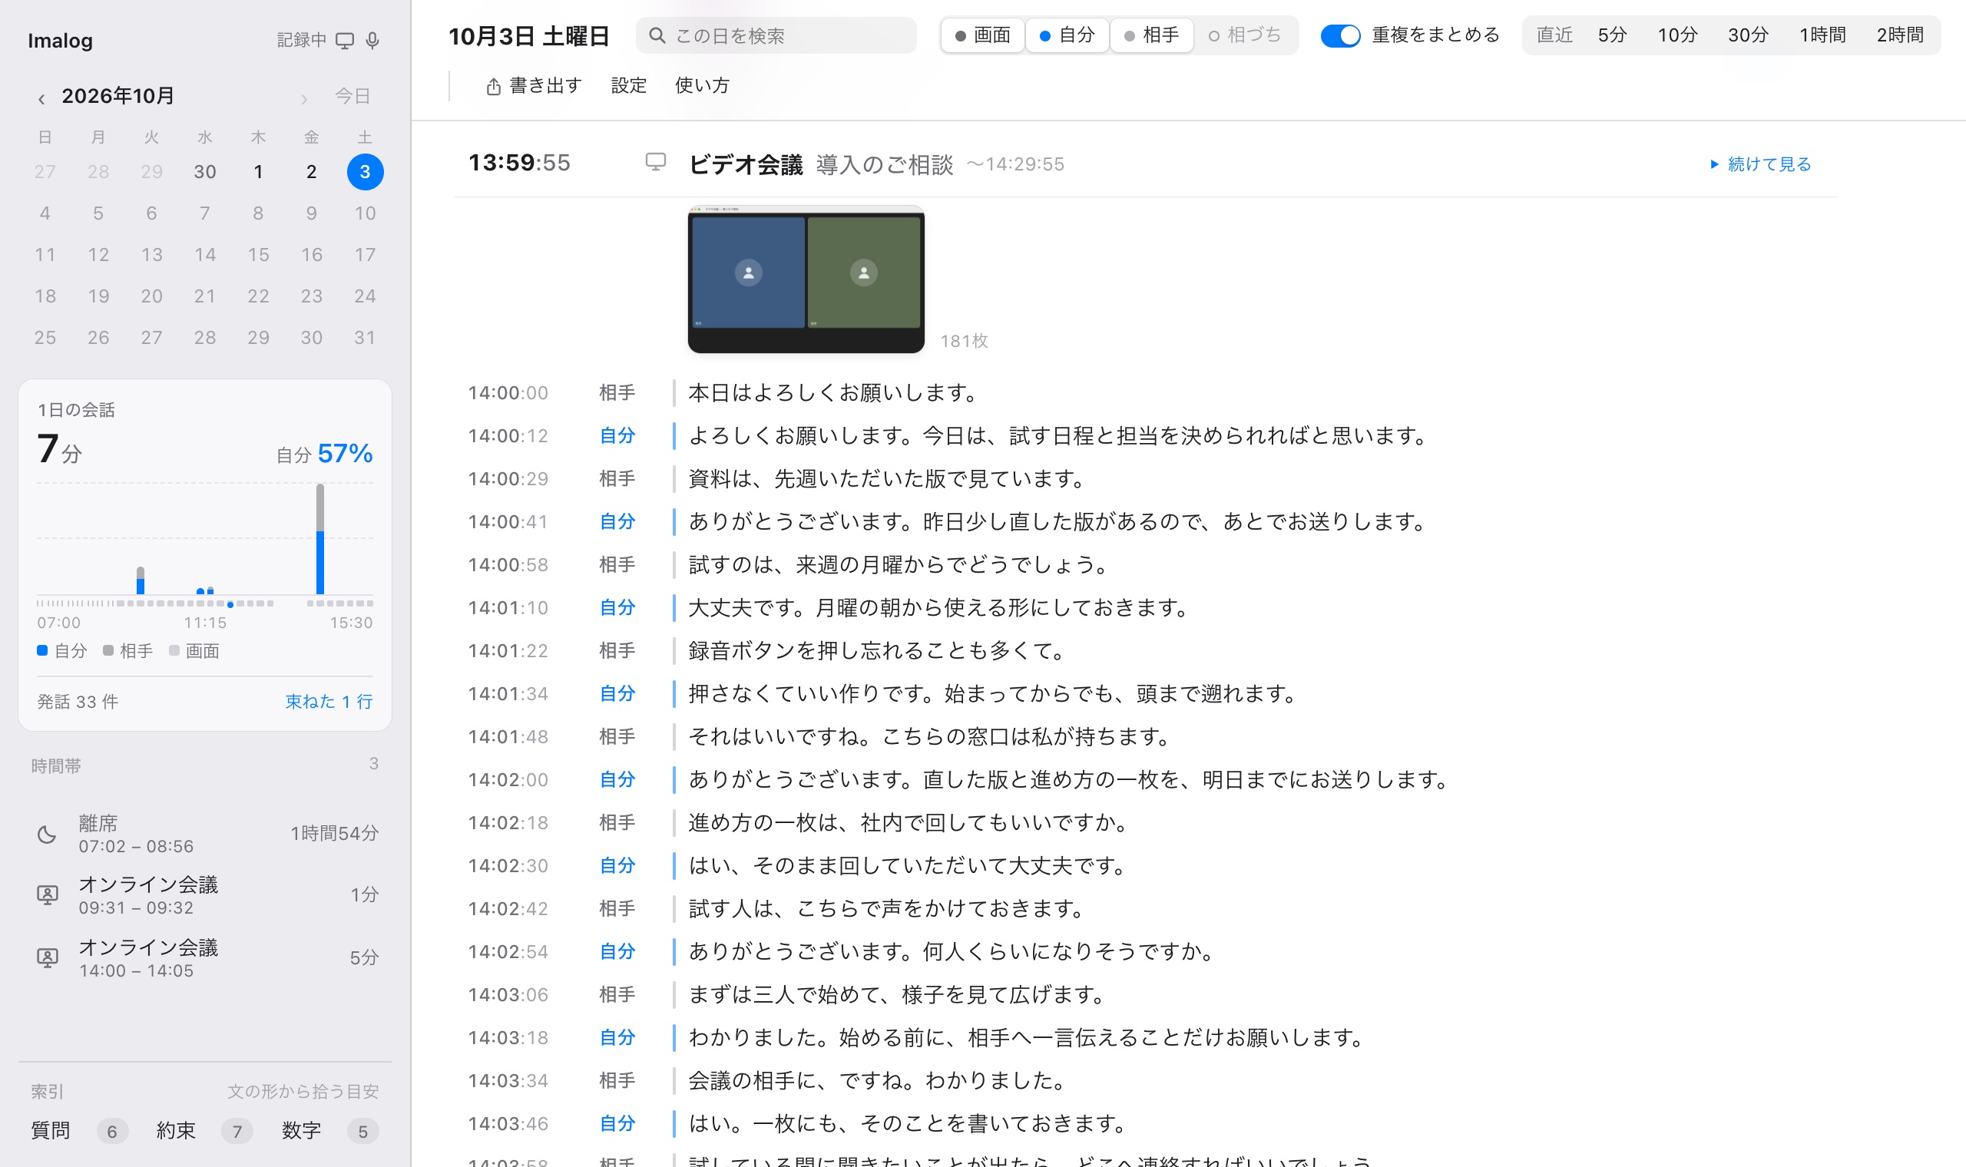
Task: Click the search magnifier icon
Action: 657,35
